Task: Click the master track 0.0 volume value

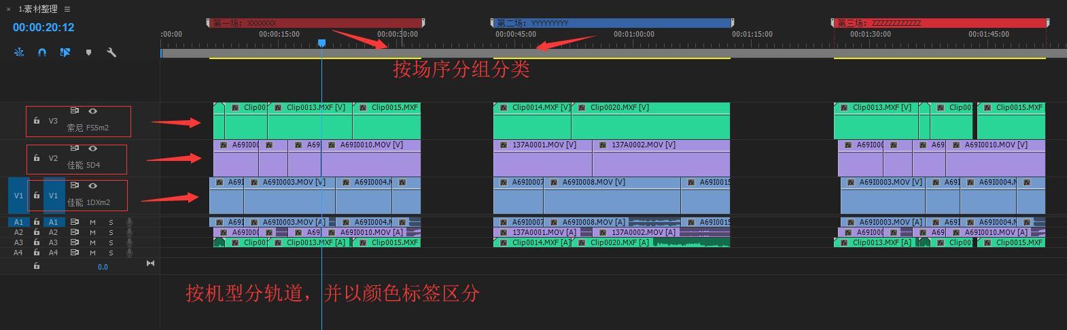Action: click(103, 267)
